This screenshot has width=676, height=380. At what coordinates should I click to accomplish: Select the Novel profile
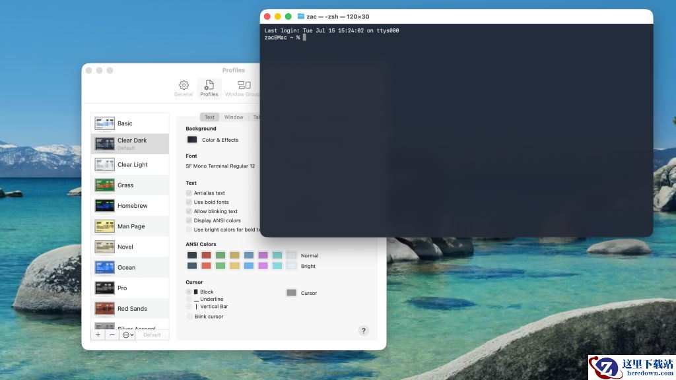tap(130, 247)
